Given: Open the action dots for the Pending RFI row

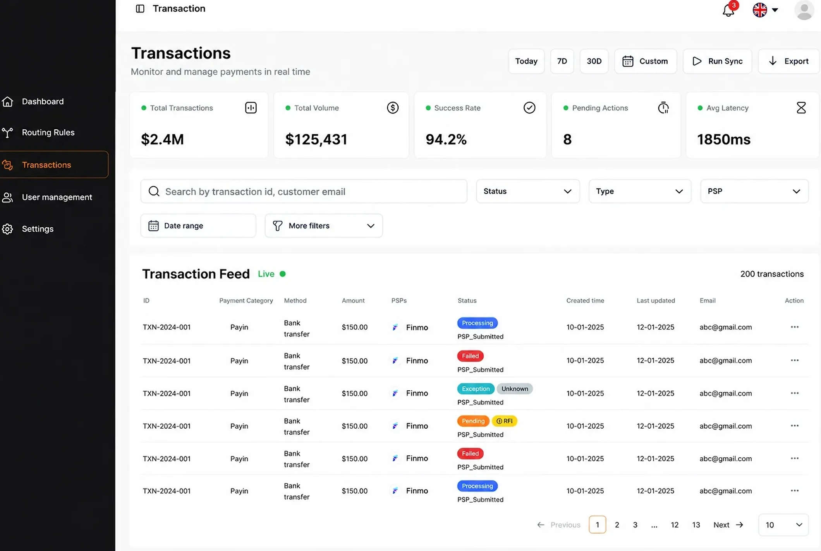Looking at the screenshot, I should click(x=795, y=426).
